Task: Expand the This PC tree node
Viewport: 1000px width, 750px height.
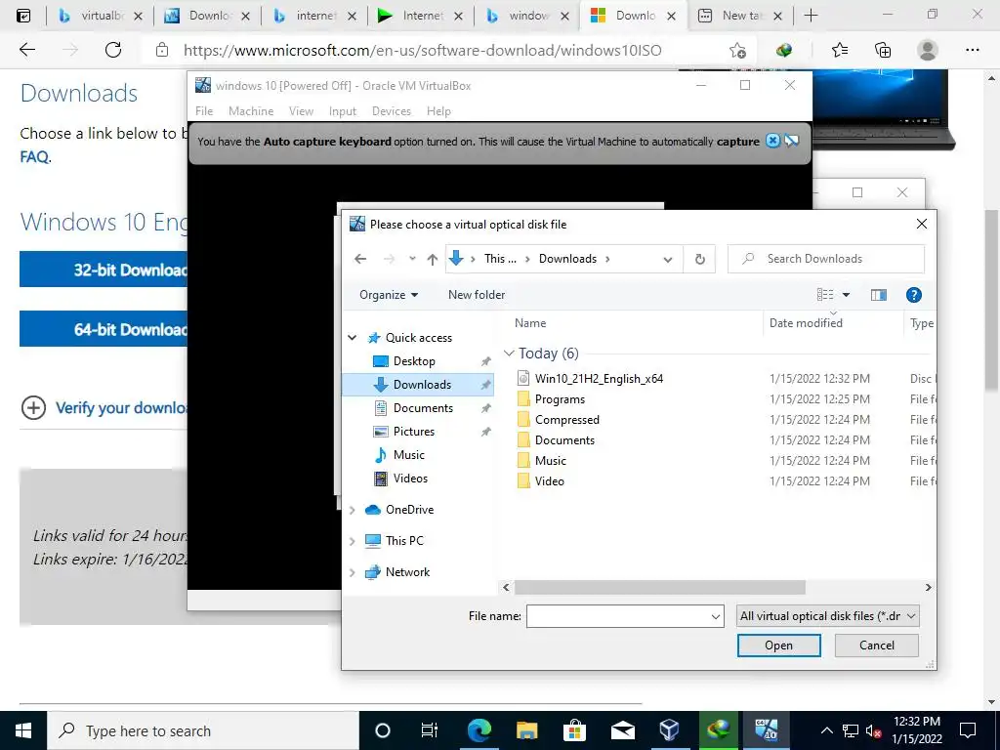Action: coord(352,541)
